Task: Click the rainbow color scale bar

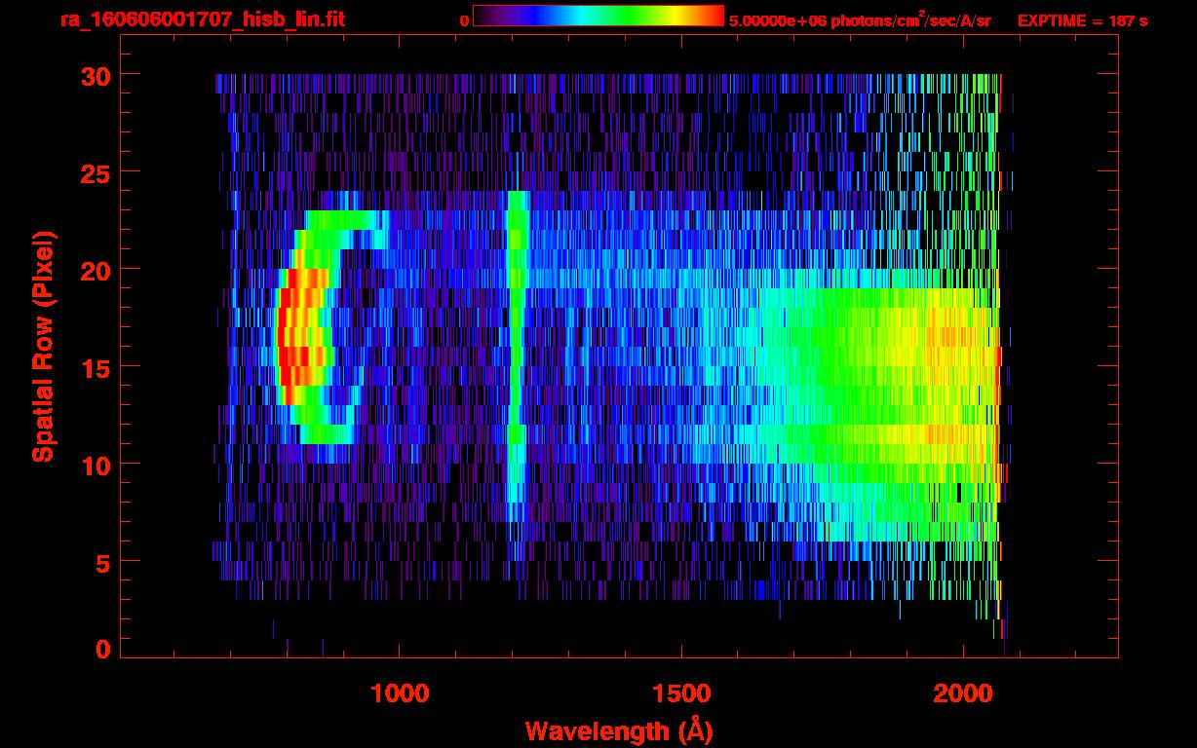Action: (x=598, y=16)
